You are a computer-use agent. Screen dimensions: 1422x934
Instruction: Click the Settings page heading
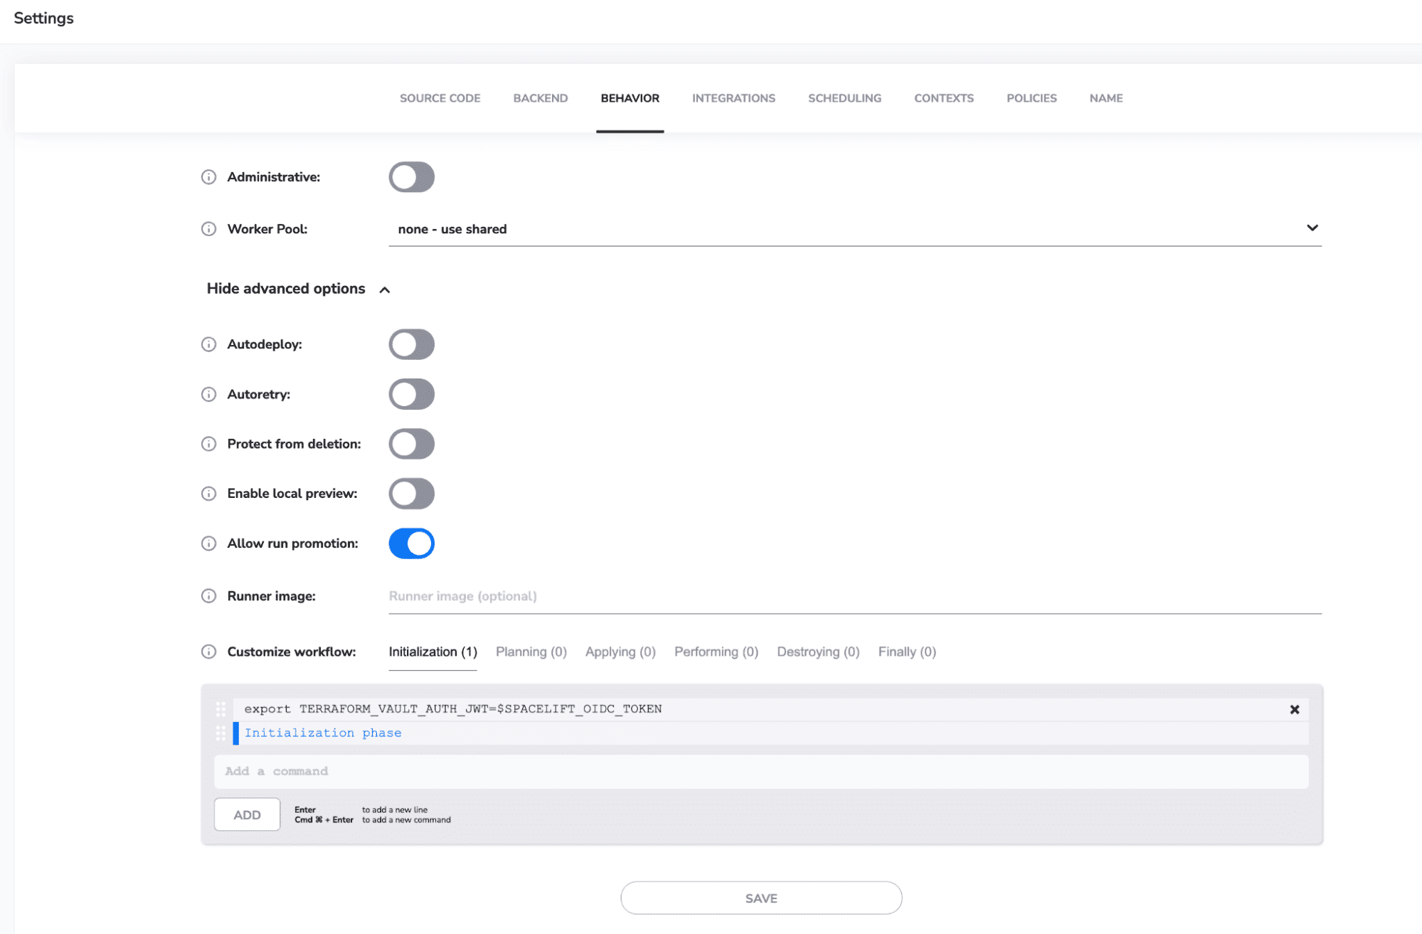click(x=43, y=18)
